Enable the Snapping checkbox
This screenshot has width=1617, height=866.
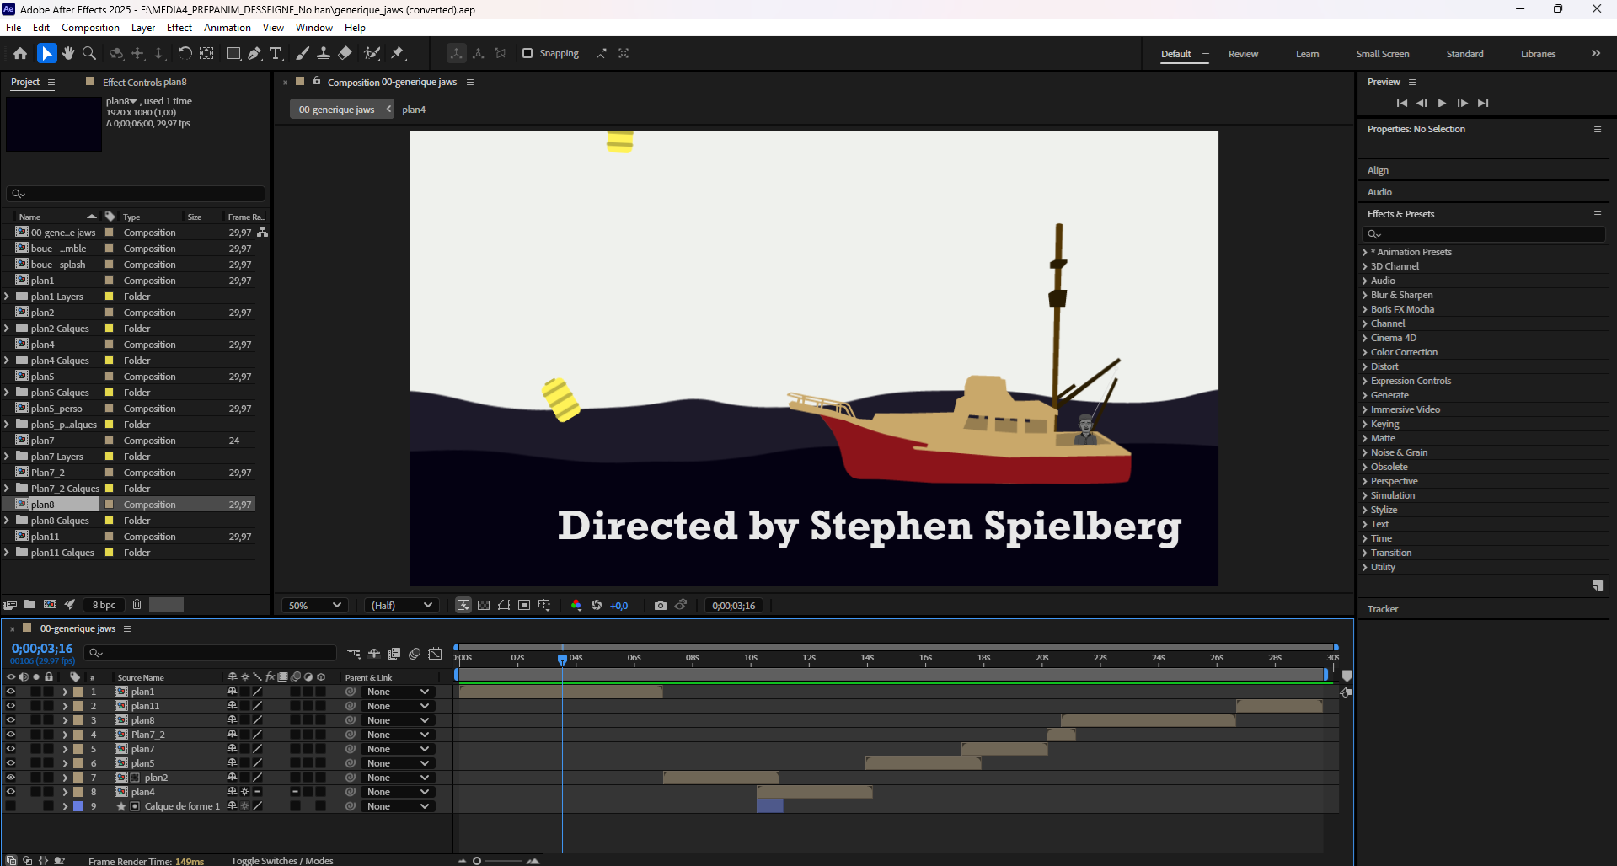point(527,53)
